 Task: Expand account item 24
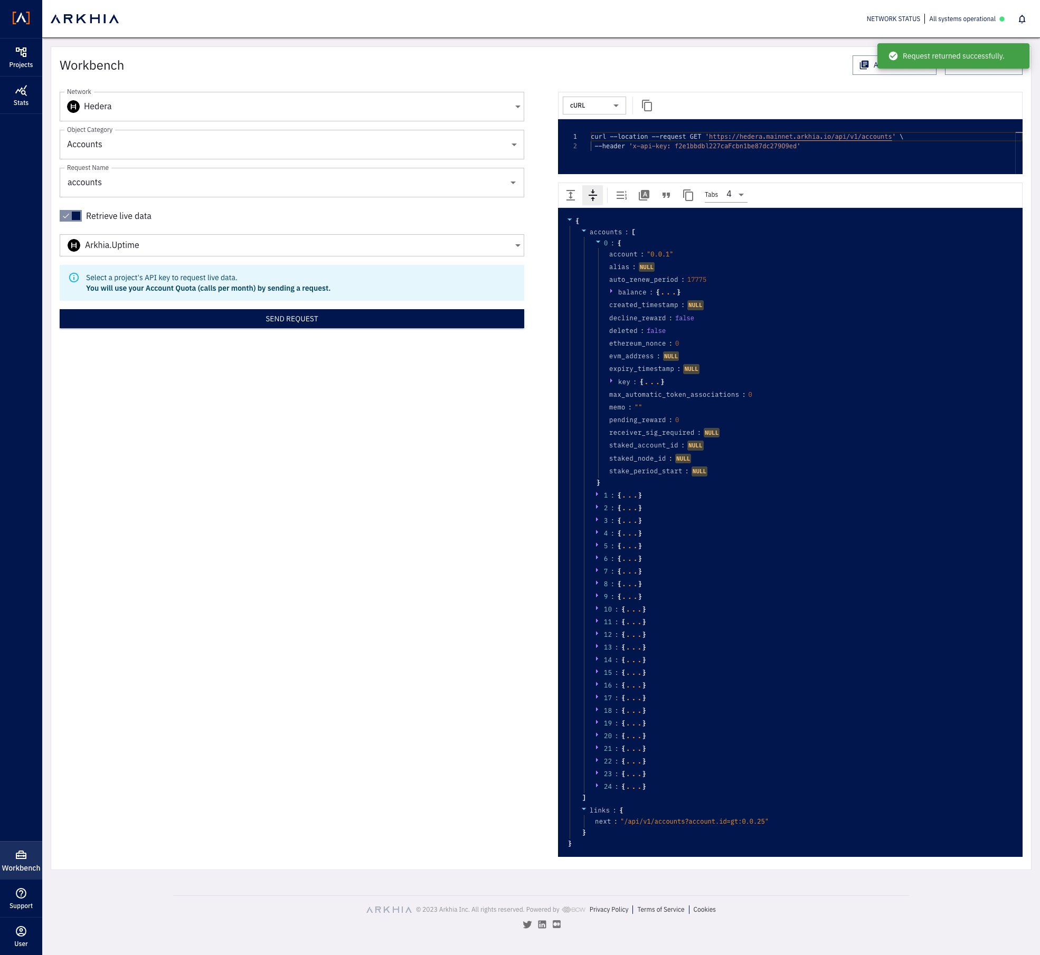pyautogui.click(x=597, y=786)
